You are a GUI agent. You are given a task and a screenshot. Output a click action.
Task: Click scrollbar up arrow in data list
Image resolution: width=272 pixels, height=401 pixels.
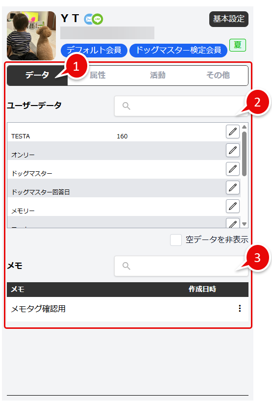(244, 127)
